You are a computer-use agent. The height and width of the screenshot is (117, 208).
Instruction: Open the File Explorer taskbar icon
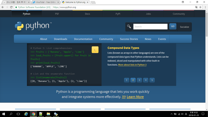[48, 114]
